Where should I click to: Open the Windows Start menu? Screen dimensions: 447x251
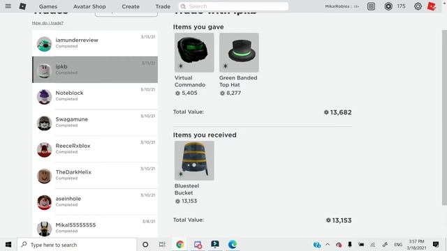point(8,245)
